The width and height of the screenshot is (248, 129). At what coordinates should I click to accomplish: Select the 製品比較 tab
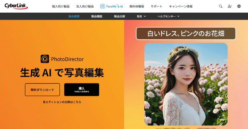click(x=120, y=16)
